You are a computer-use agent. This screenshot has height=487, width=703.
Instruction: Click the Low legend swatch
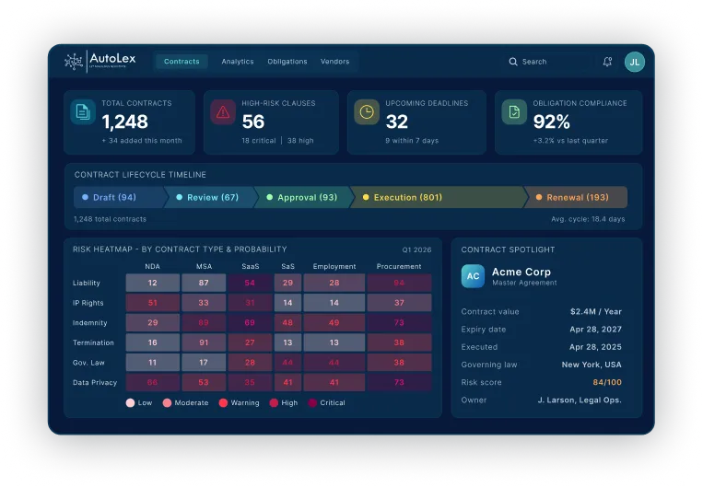(x=131, y=403)
